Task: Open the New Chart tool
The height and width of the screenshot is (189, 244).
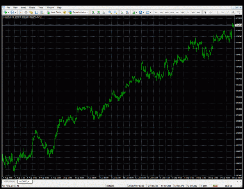Action: pyautogui.click(x=5, y=12)
